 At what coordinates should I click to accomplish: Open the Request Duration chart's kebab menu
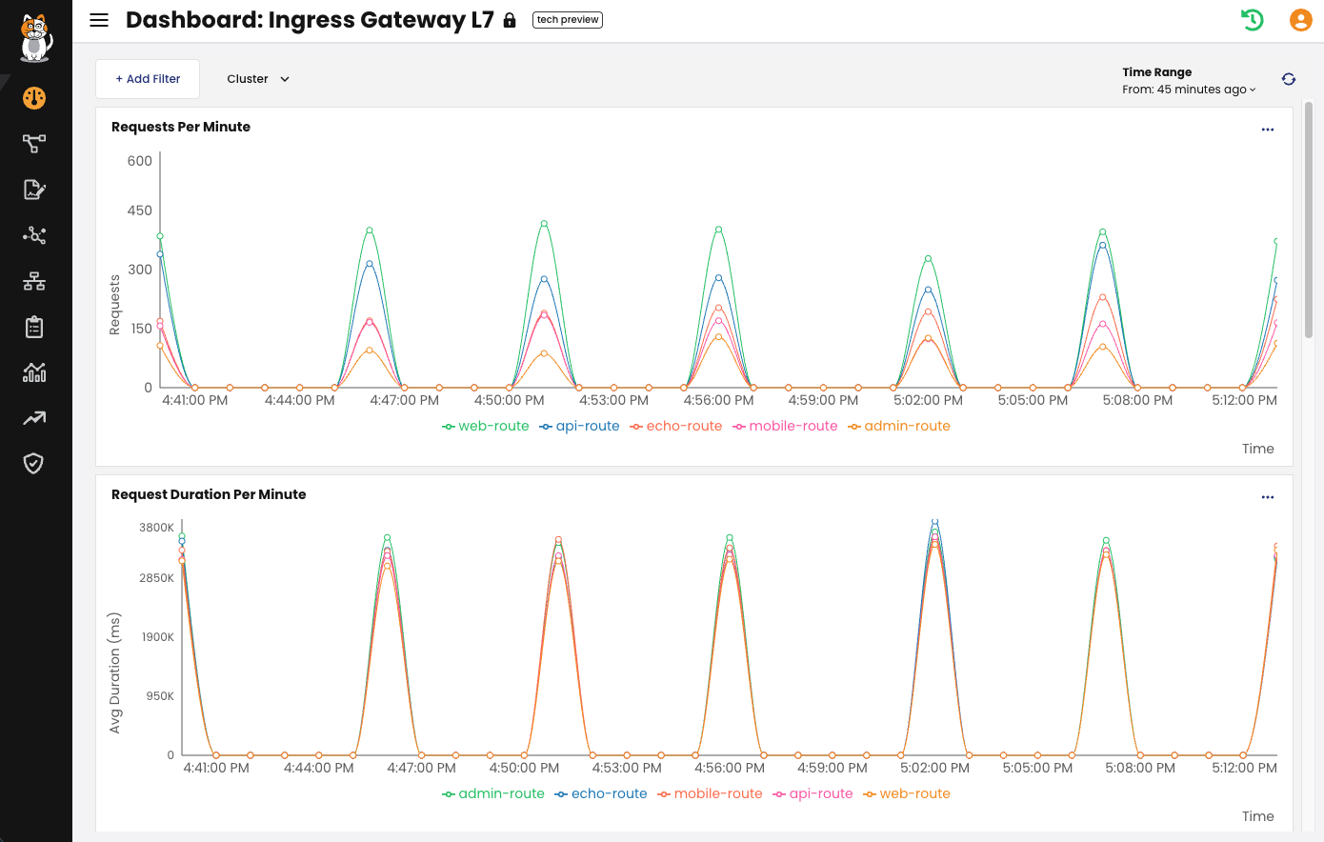click(1268, 496)
